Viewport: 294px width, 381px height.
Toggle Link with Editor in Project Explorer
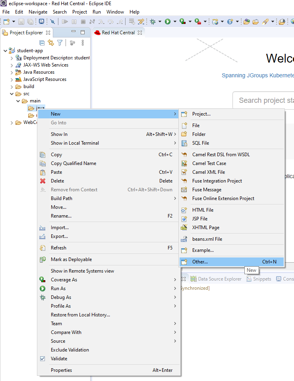[50, 43]
